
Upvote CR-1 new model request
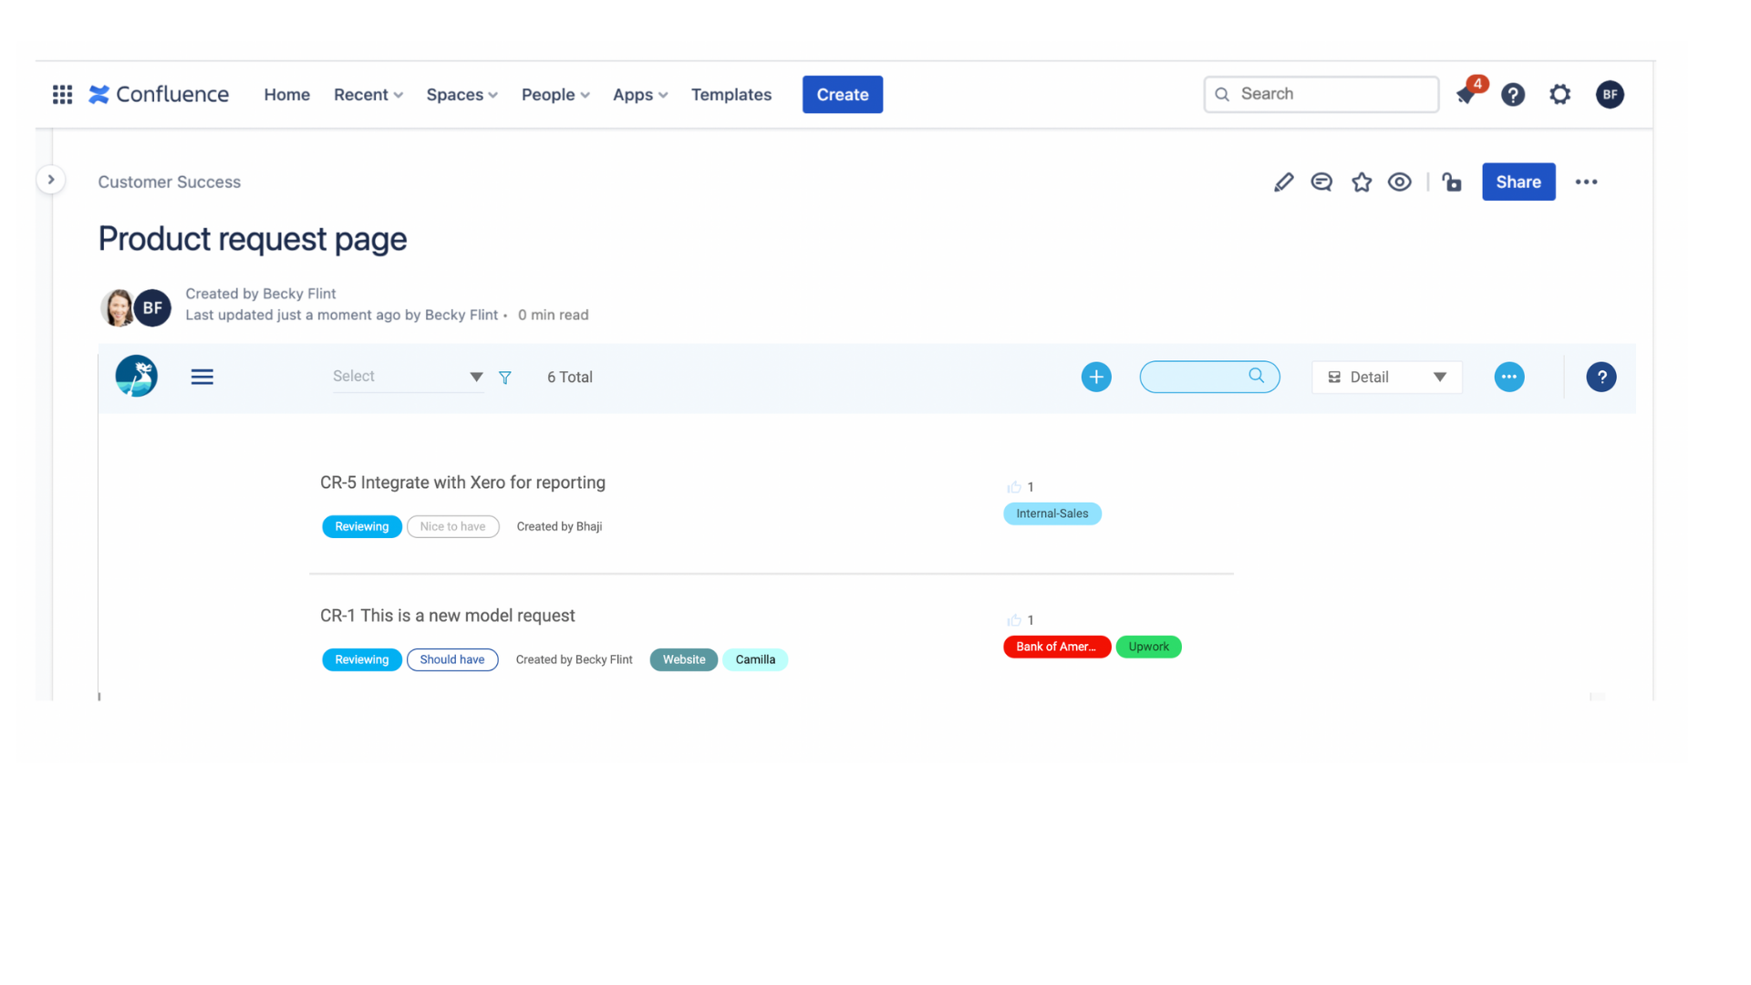(x=1013, y=619)
